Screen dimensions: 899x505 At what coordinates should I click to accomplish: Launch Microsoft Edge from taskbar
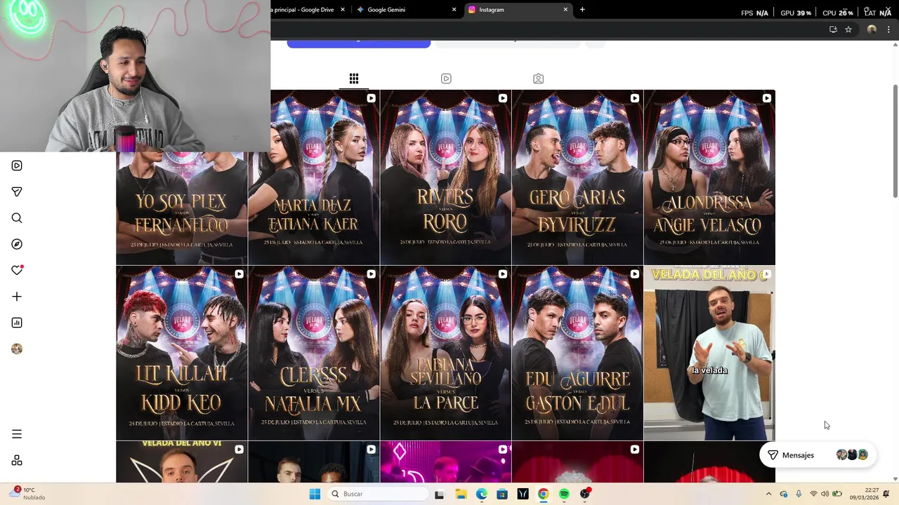click(x=481, y=494)
